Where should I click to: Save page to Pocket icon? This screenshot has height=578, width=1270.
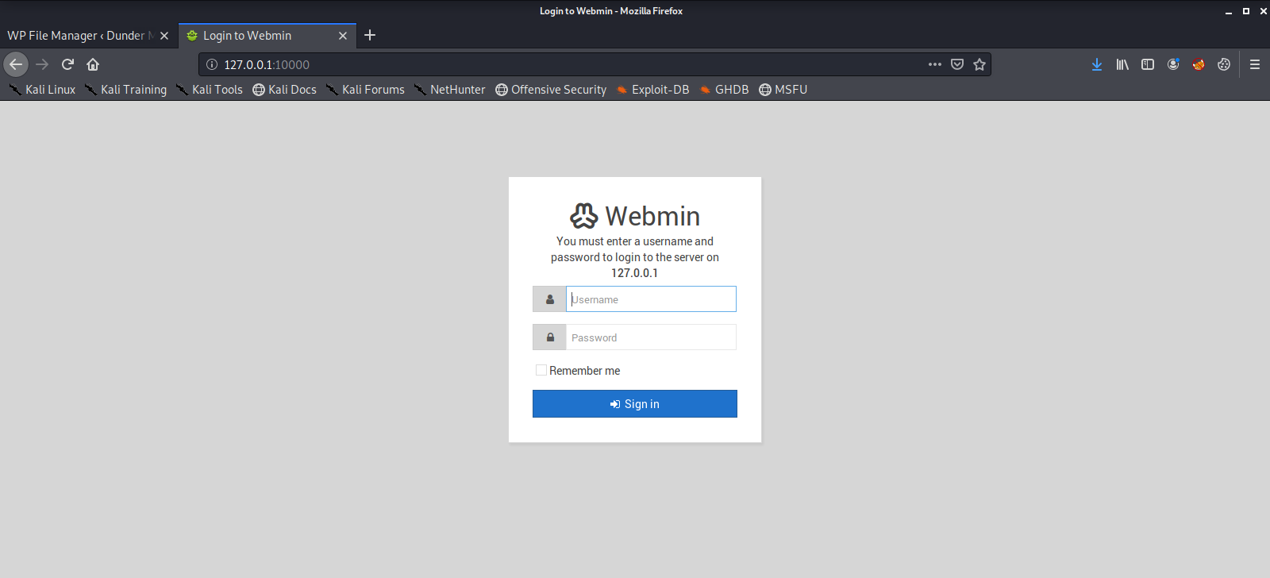pos(957,64)
